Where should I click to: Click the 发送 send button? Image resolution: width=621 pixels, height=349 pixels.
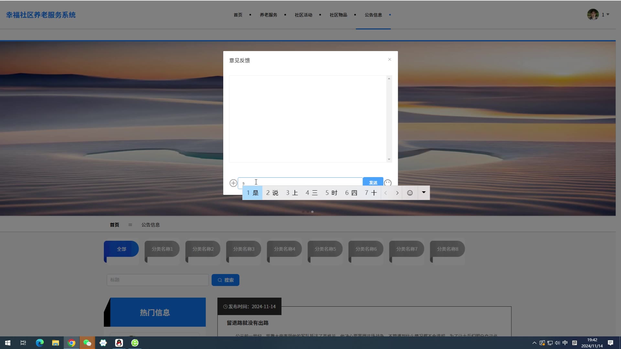[x=373, y=182]
